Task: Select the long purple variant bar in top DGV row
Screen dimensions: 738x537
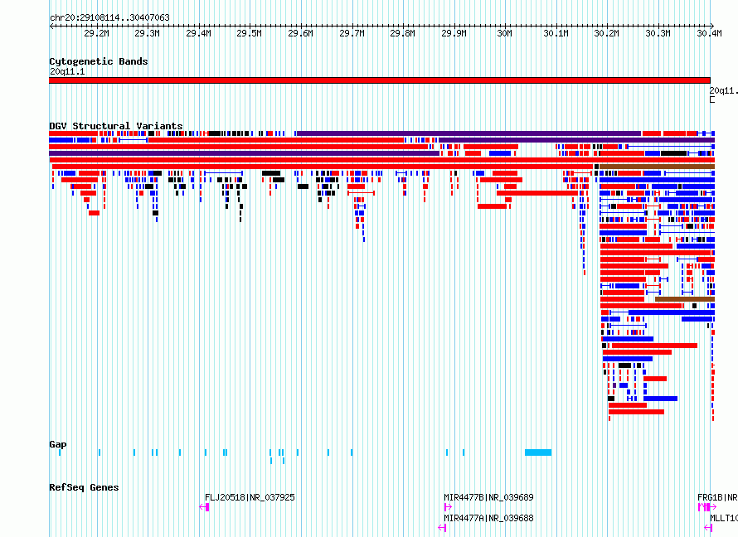Action: click(x=469, y=133)
